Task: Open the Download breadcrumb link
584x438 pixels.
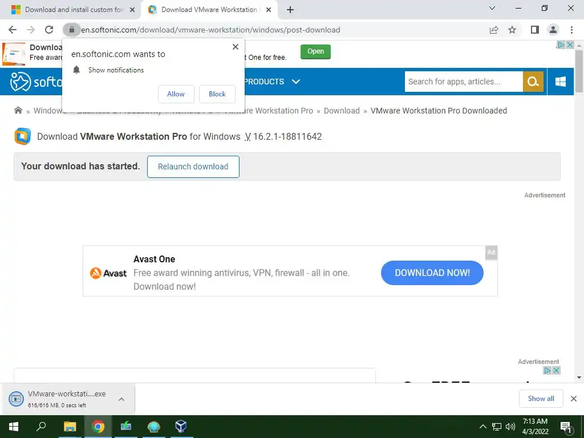Action: (x=342, y=111)
